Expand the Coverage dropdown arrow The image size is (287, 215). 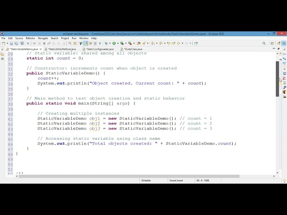pos(126,43)
